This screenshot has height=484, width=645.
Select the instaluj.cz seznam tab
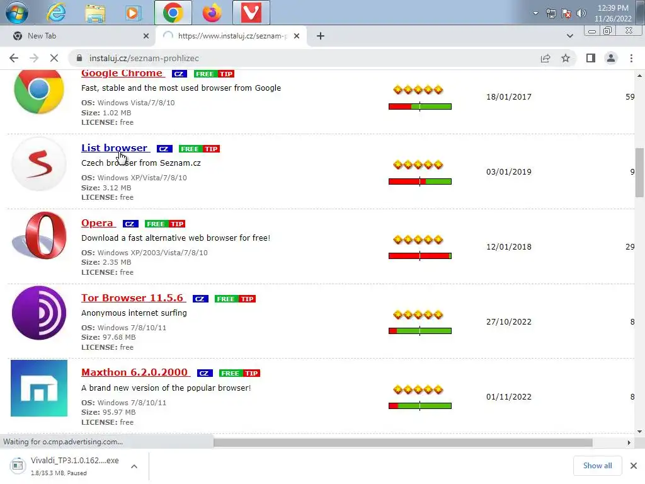pos(232,36)
